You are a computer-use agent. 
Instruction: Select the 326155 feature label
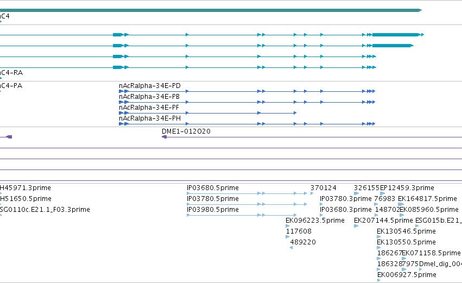point(367,188)
